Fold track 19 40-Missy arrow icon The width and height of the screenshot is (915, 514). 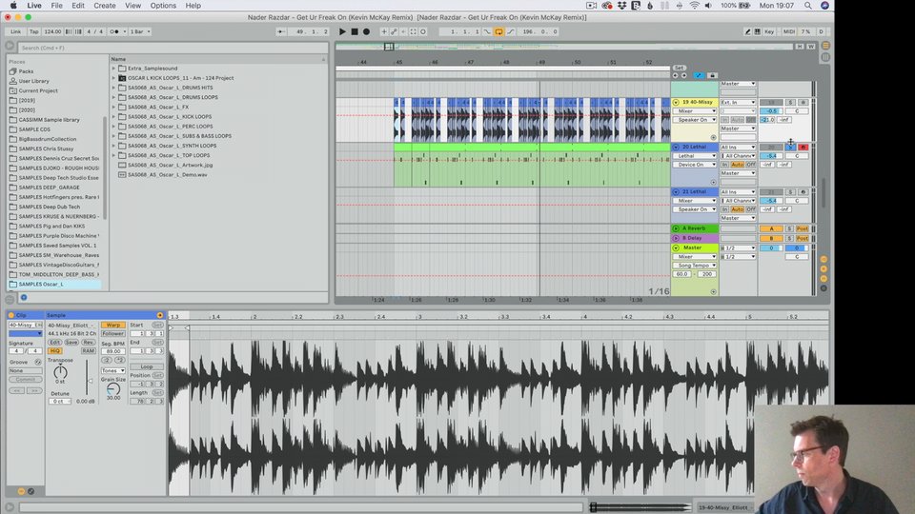(x=676, y=102)
